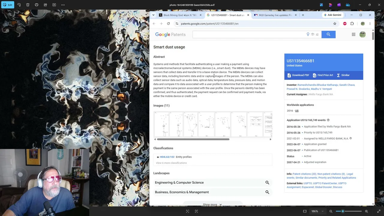Open a new browser tab with plus button
This screenshot has height=216, width=384.
(x=303, y=15)
